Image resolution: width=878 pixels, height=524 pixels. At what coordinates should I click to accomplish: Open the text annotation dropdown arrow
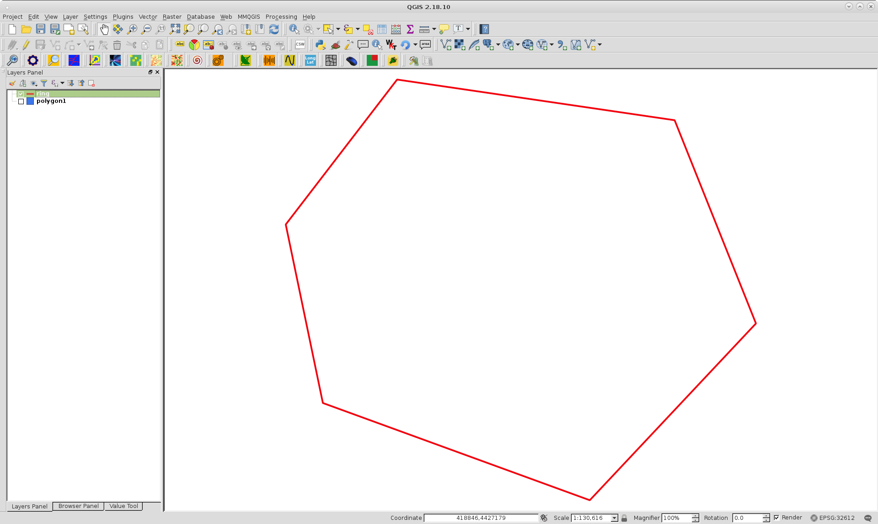pos(468,29)
